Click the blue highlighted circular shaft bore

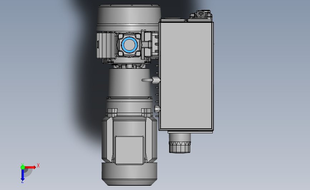[129, 45]
